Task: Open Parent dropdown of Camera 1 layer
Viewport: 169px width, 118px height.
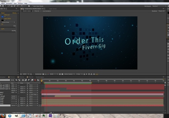Action: [x=33, y=94]
